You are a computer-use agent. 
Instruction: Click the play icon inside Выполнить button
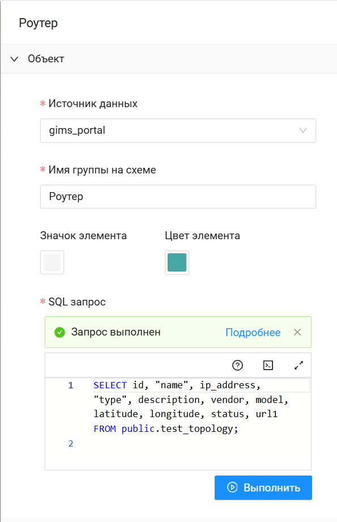(x=232, y=487)
